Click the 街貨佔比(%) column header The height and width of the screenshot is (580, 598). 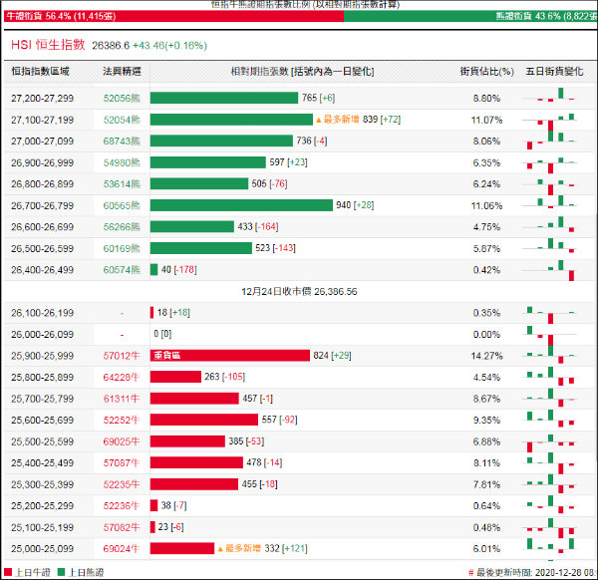point(486,72)
